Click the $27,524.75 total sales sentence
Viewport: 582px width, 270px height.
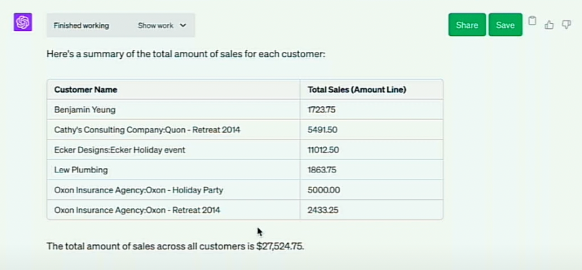pos(175,246)
